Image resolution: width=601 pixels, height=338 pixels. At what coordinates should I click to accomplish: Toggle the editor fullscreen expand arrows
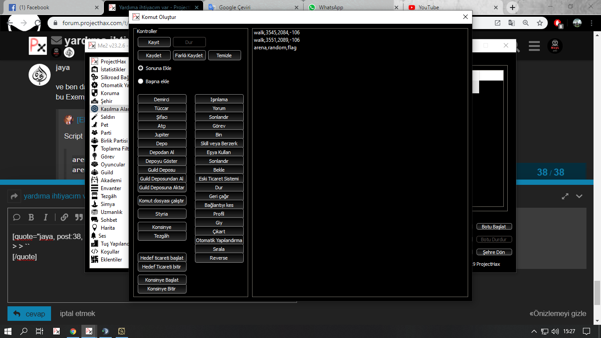pos(565,196)
